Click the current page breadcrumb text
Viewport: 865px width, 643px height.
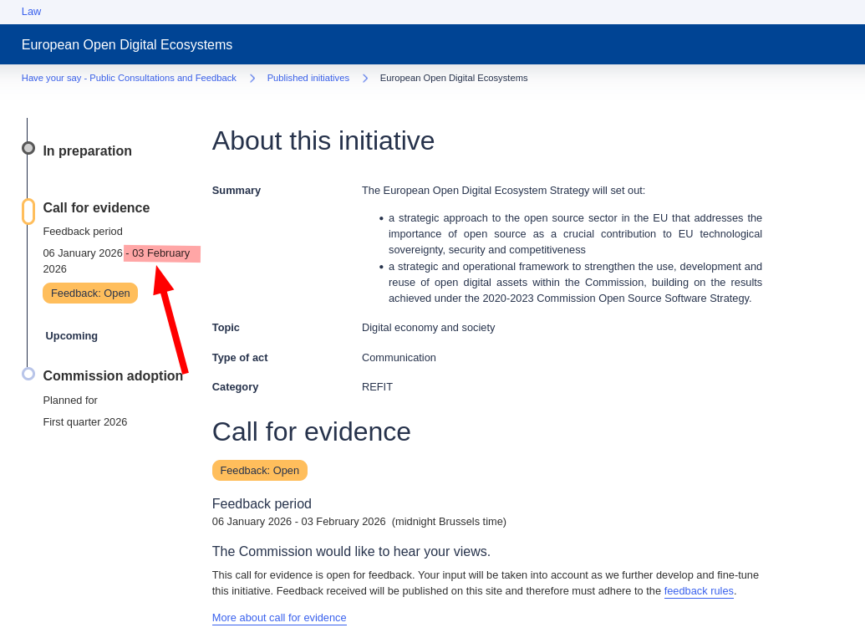454,78
